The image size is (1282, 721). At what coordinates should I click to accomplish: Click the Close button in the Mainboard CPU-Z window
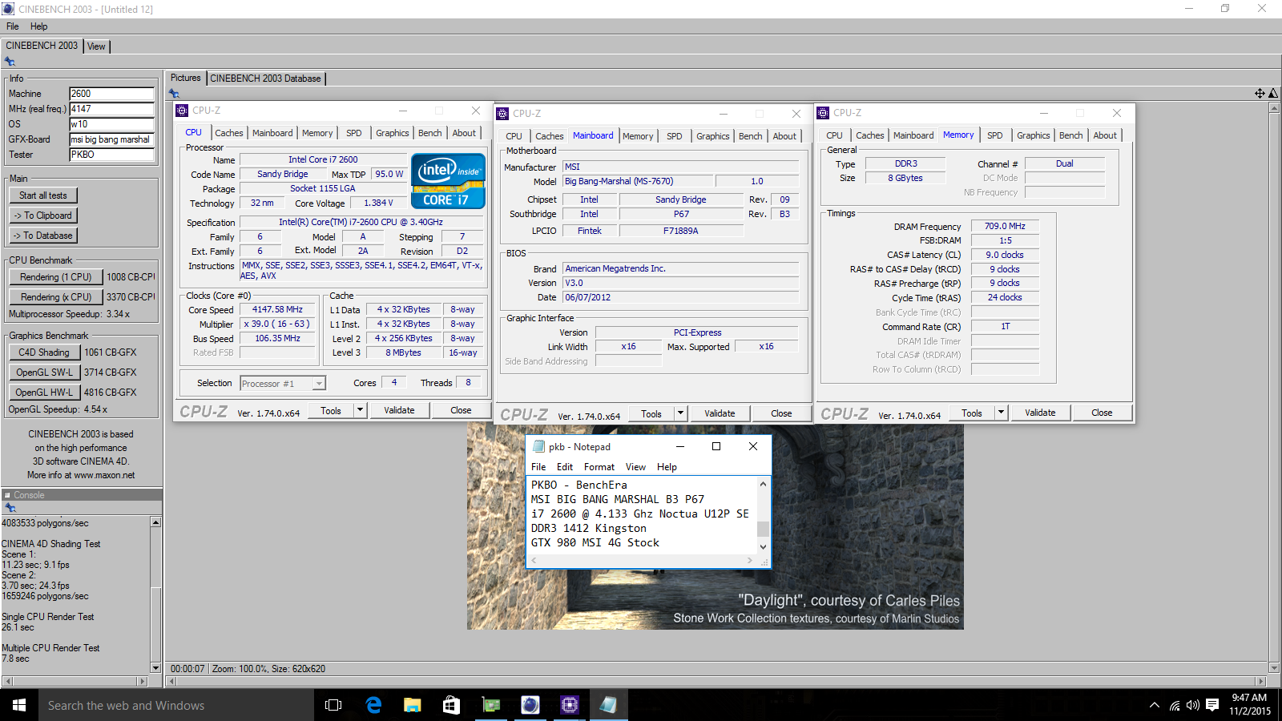tap(781, 413)
